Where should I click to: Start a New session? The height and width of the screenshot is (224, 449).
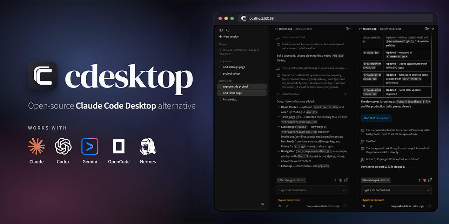(229, 36)
